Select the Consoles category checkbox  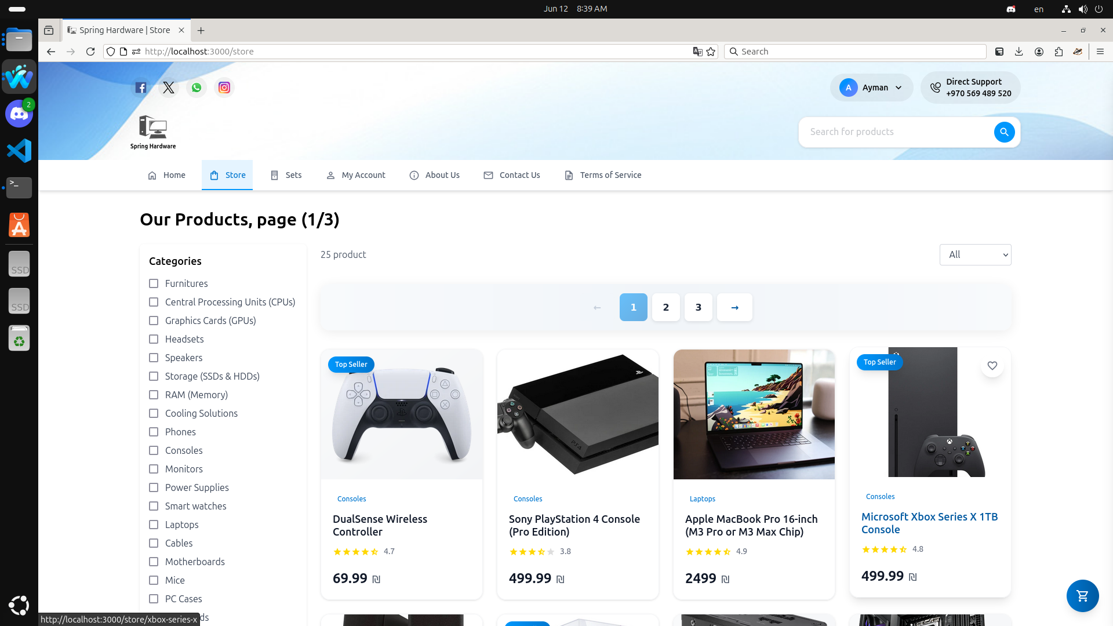click(x=154, y=450)
